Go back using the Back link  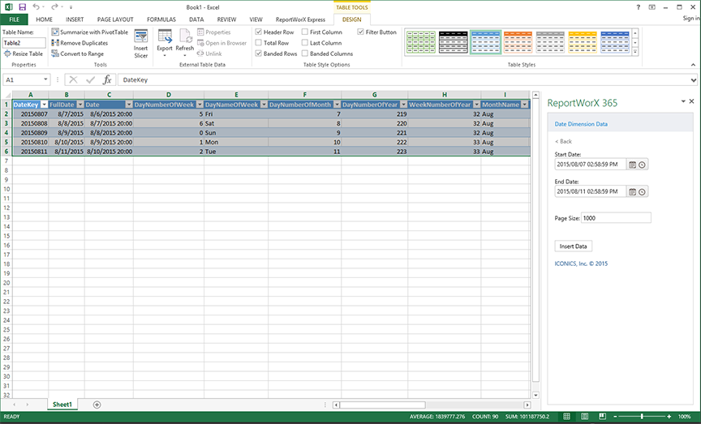tap(563, 141)
